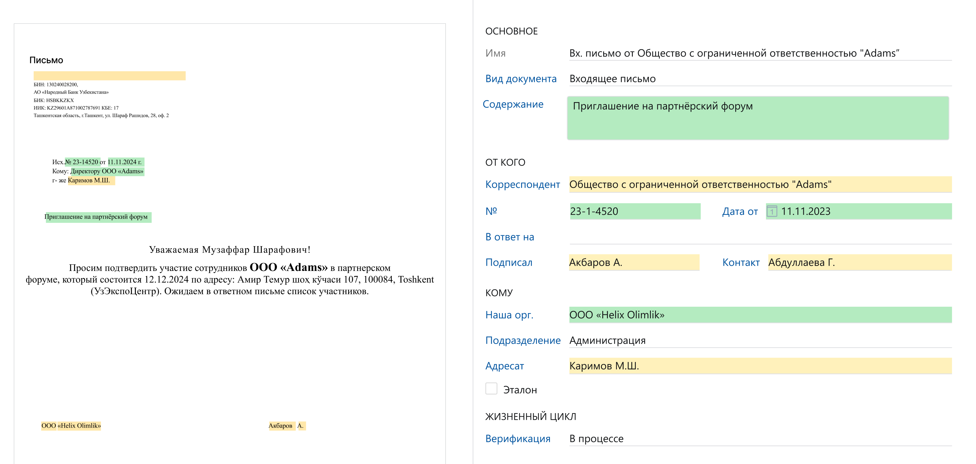
Task: Click highlighted Директору ООО «Adams» text
Action: [107, 171]
